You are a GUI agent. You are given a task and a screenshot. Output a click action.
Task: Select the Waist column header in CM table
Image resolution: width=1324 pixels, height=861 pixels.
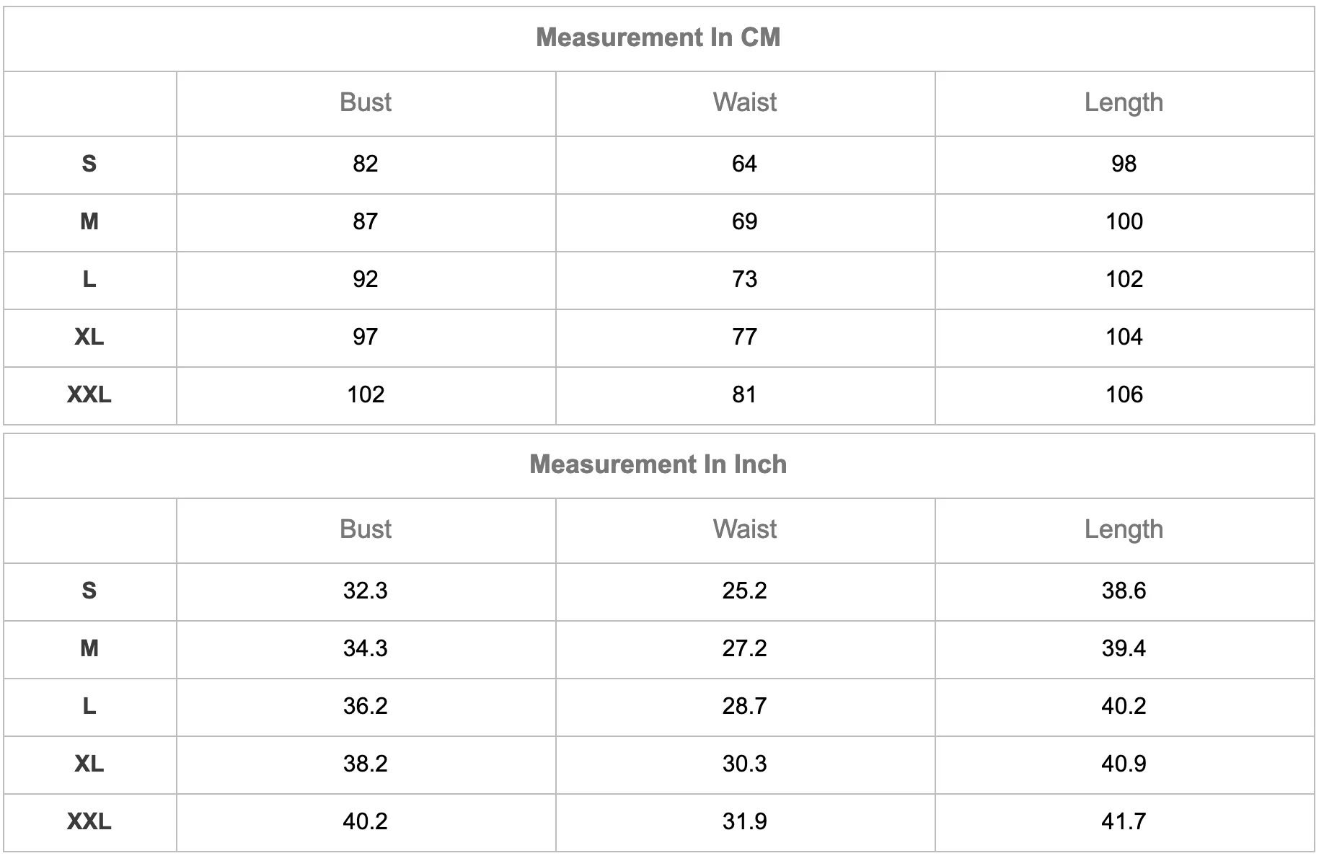point(745,102)
